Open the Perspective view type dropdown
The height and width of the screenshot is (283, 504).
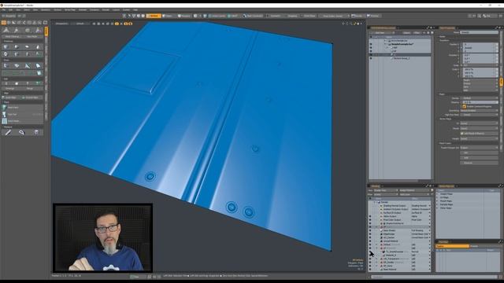(x=61, y=24)
